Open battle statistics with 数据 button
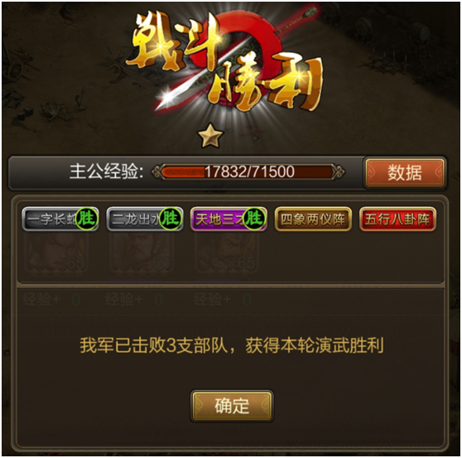 [405, 172]
